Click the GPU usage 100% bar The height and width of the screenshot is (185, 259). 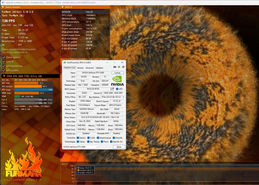click(34, 90)
